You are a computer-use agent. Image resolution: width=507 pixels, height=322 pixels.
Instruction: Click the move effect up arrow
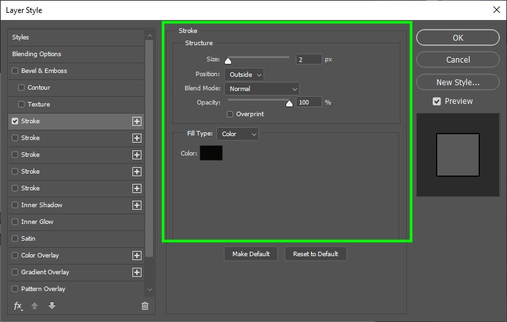[x=35, y=305]
